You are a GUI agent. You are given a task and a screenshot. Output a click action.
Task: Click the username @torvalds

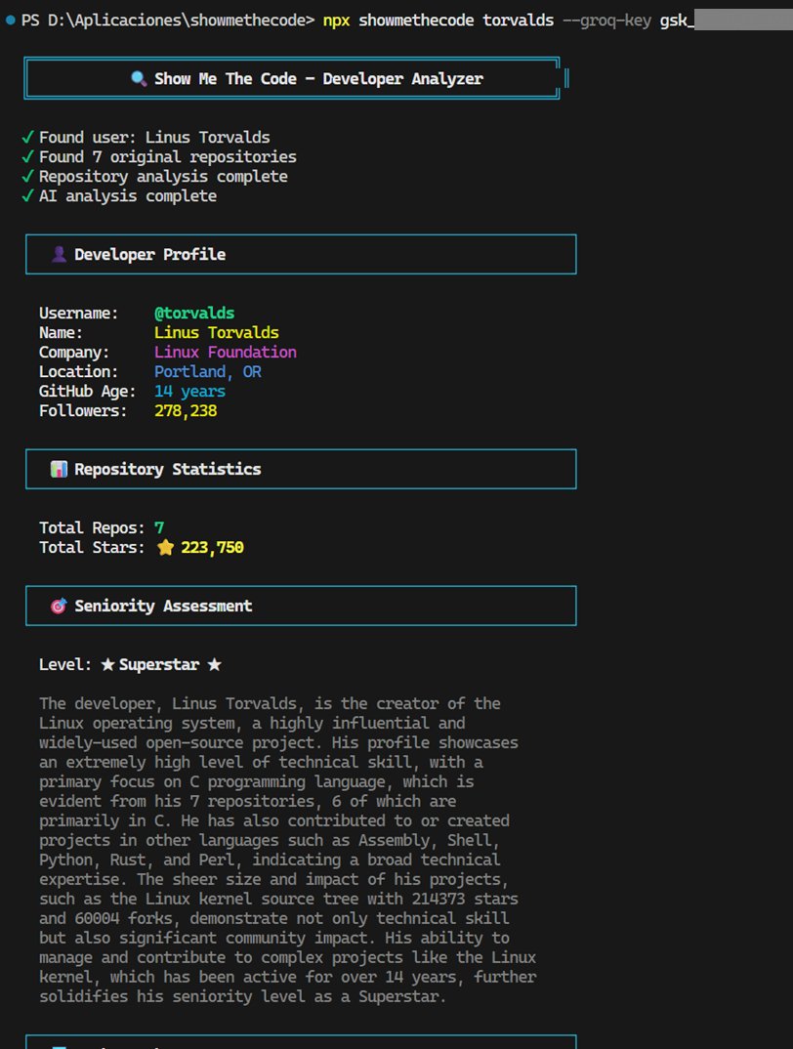coord(194,314)
